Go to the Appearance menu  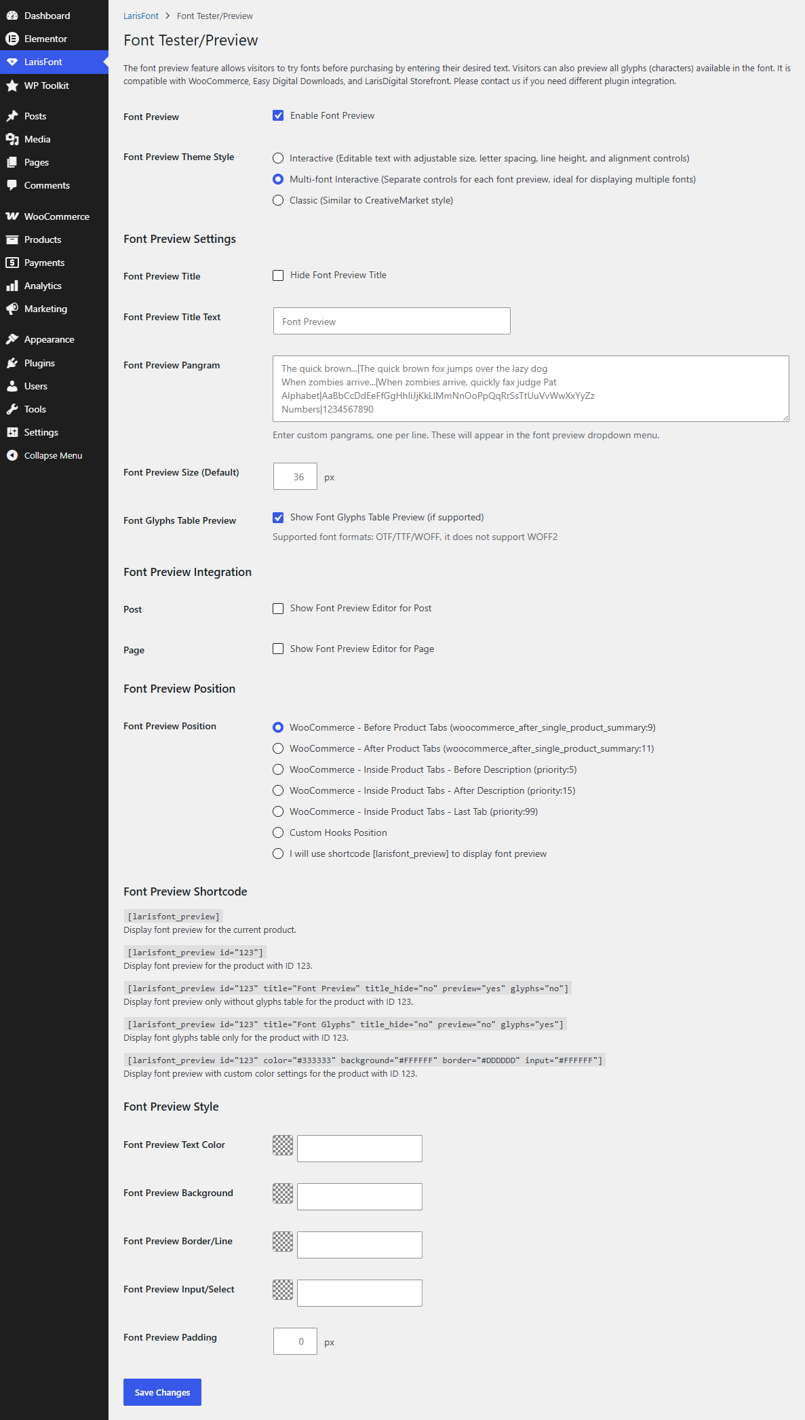coord(54,339)
